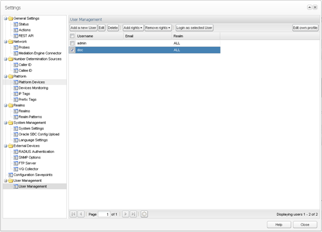Open System Settings
Image resolution: width=322 pixels, height=232 pixels.
click(x=31, y=129)
